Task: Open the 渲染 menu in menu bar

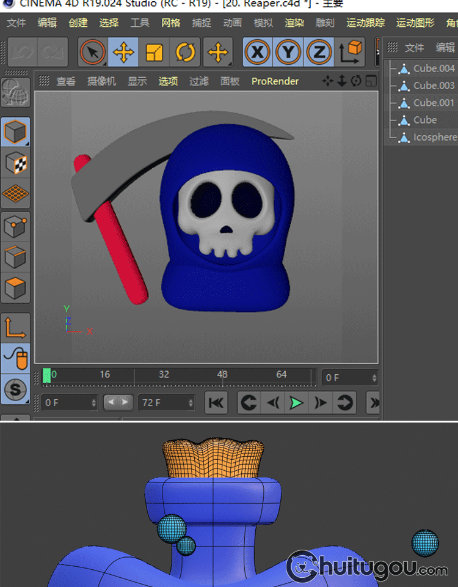Action: click(294, 23)
